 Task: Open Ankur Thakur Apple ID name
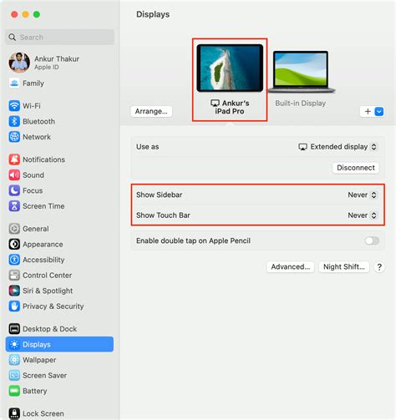click(57, 59)
